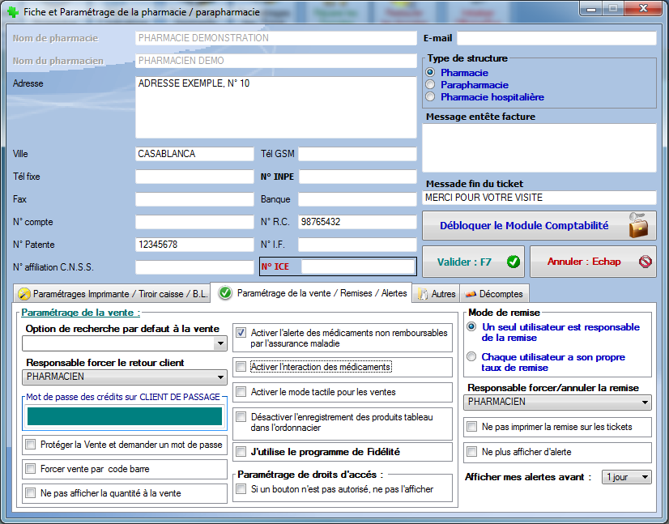
Task: Click the pencil icon on Paramétrages Imprimante tab
Action: tap(24, 294)
